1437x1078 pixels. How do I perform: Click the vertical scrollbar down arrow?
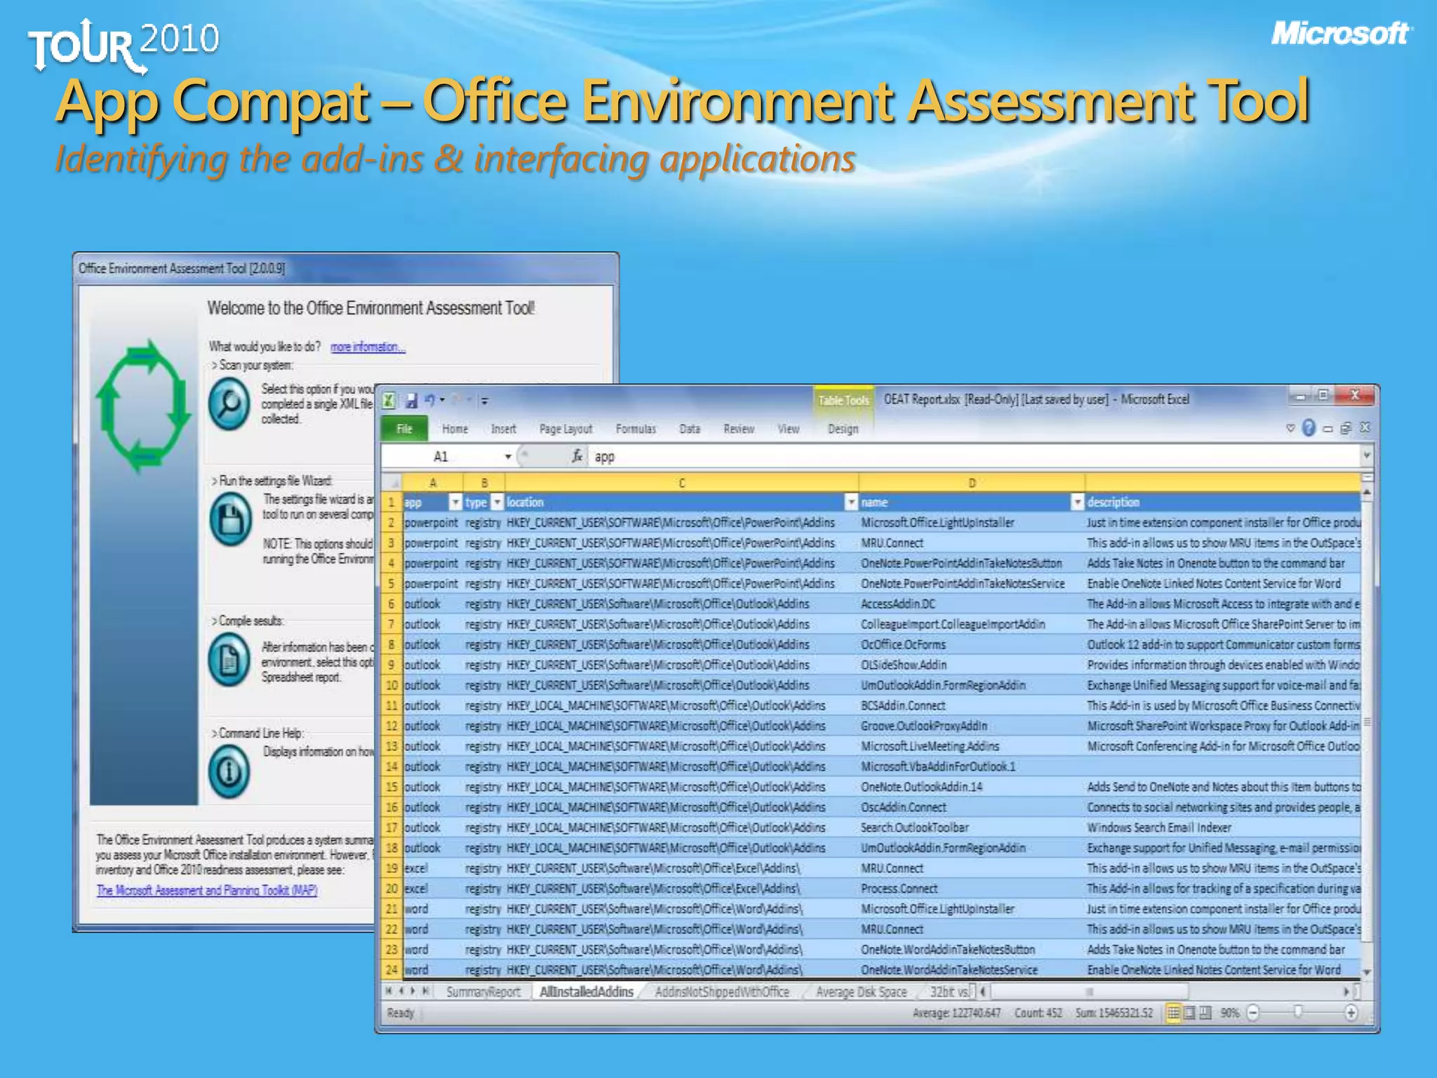coord(1366,971)
